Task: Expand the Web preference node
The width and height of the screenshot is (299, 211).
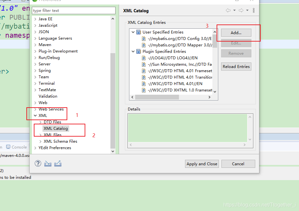Action: [x=35, y=103]
